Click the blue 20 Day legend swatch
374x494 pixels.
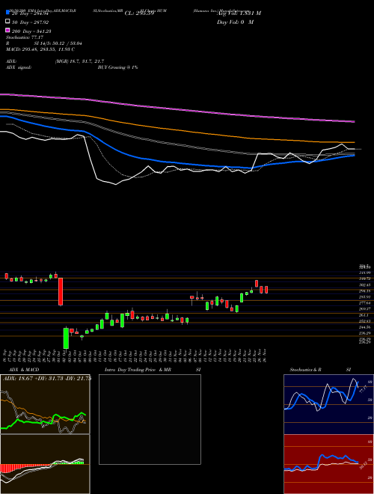pos(7,12)
